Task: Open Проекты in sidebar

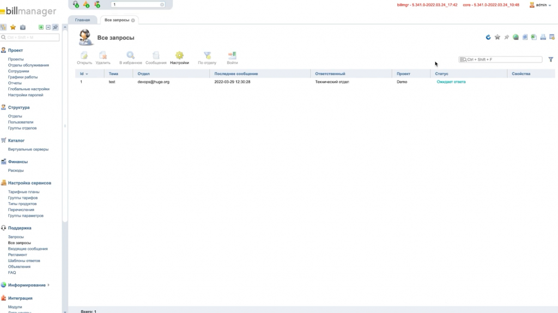Action: pos(16,59)
